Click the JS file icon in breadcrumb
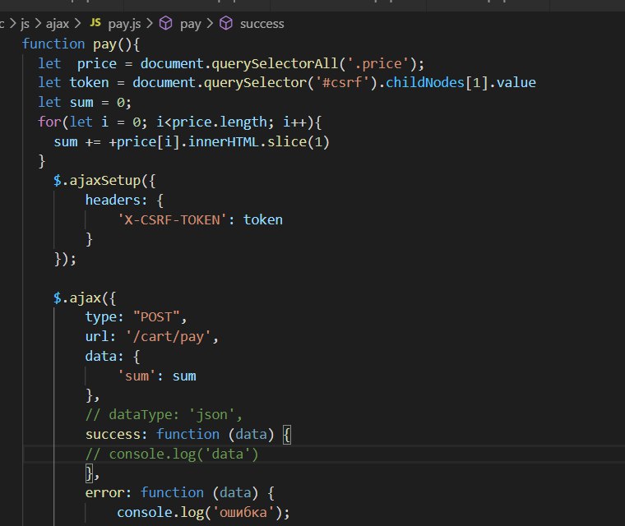Viewport: 625px width, 526px height. point(95,22)
